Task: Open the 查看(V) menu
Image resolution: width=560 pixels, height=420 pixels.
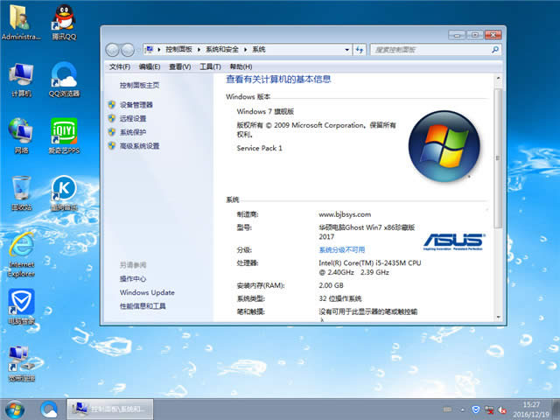Action: (x=179, y=66)
